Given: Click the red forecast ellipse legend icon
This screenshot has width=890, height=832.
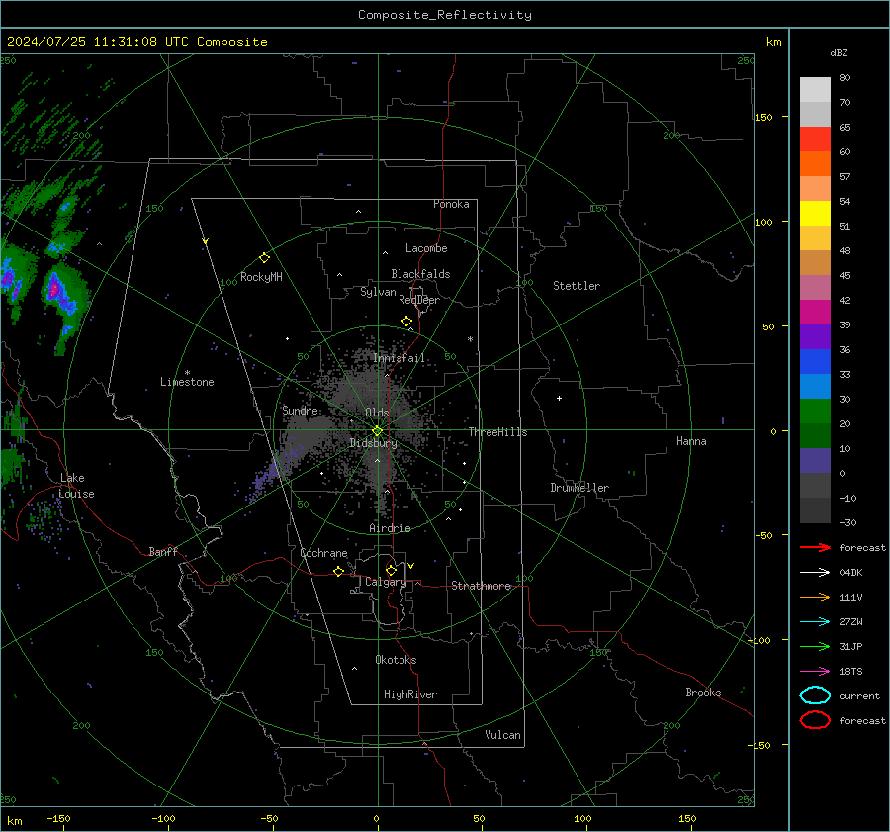Looking at the screenshot, I should pos(815,720).
